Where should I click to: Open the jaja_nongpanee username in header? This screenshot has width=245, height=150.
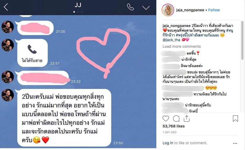click(190, 10)
